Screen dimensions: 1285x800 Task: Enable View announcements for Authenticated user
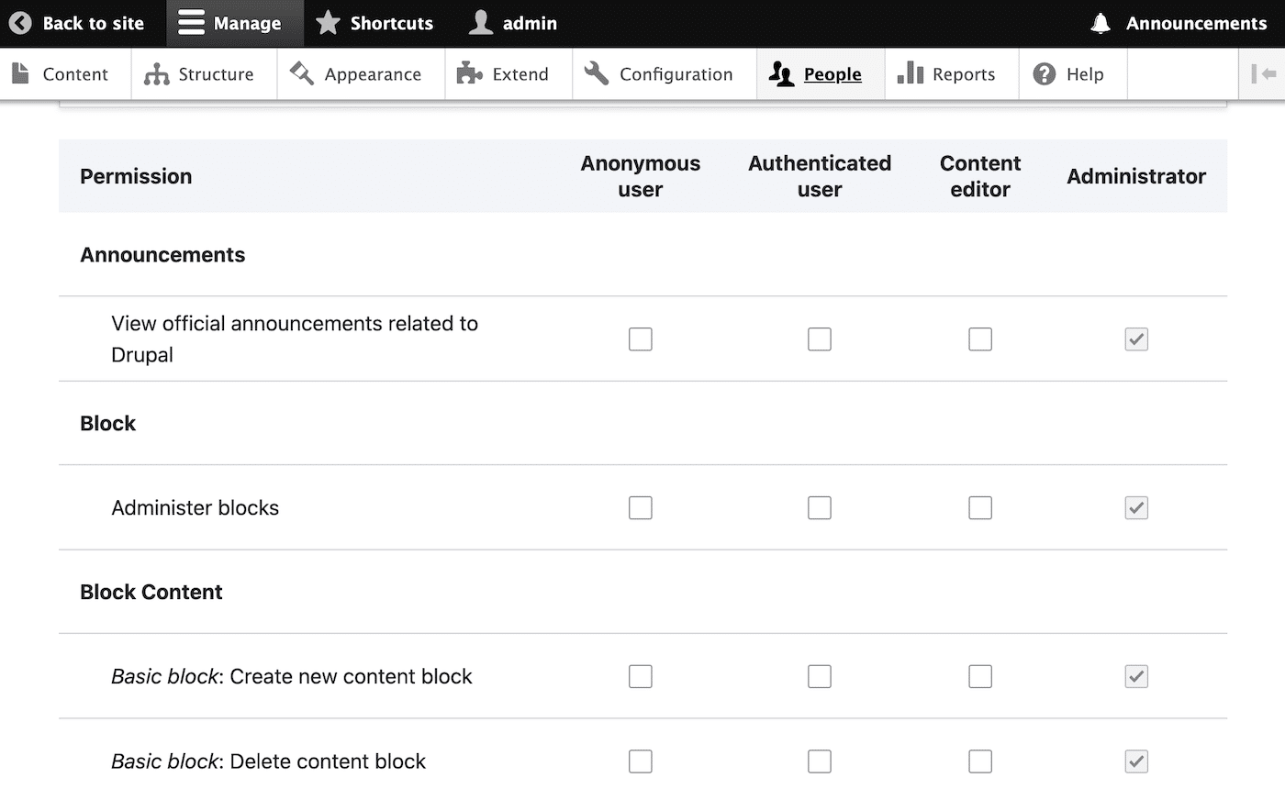pos(820,339)
